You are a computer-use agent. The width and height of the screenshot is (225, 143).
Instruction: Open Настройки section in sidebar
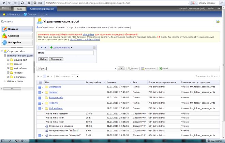(x=17, y=43)
